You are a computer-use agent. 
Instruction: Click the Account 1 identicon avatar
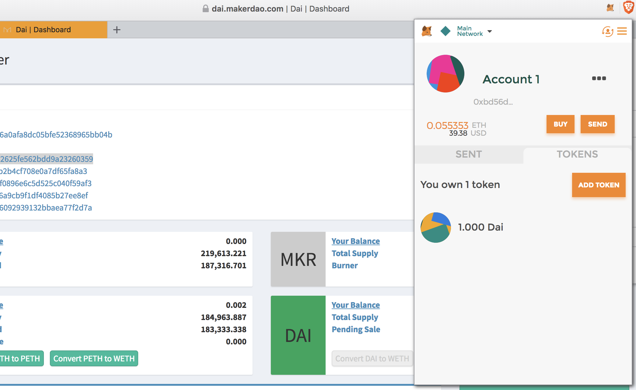[x=446, y=74]
